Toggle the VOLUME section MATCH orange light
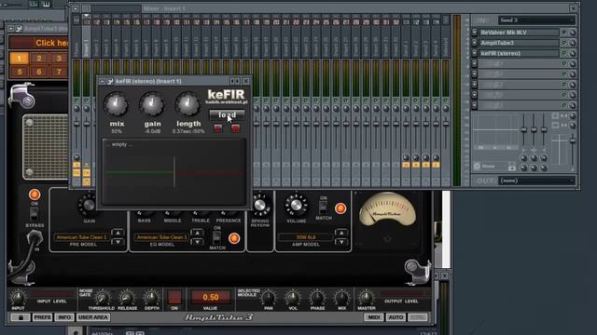 (340, 208)
